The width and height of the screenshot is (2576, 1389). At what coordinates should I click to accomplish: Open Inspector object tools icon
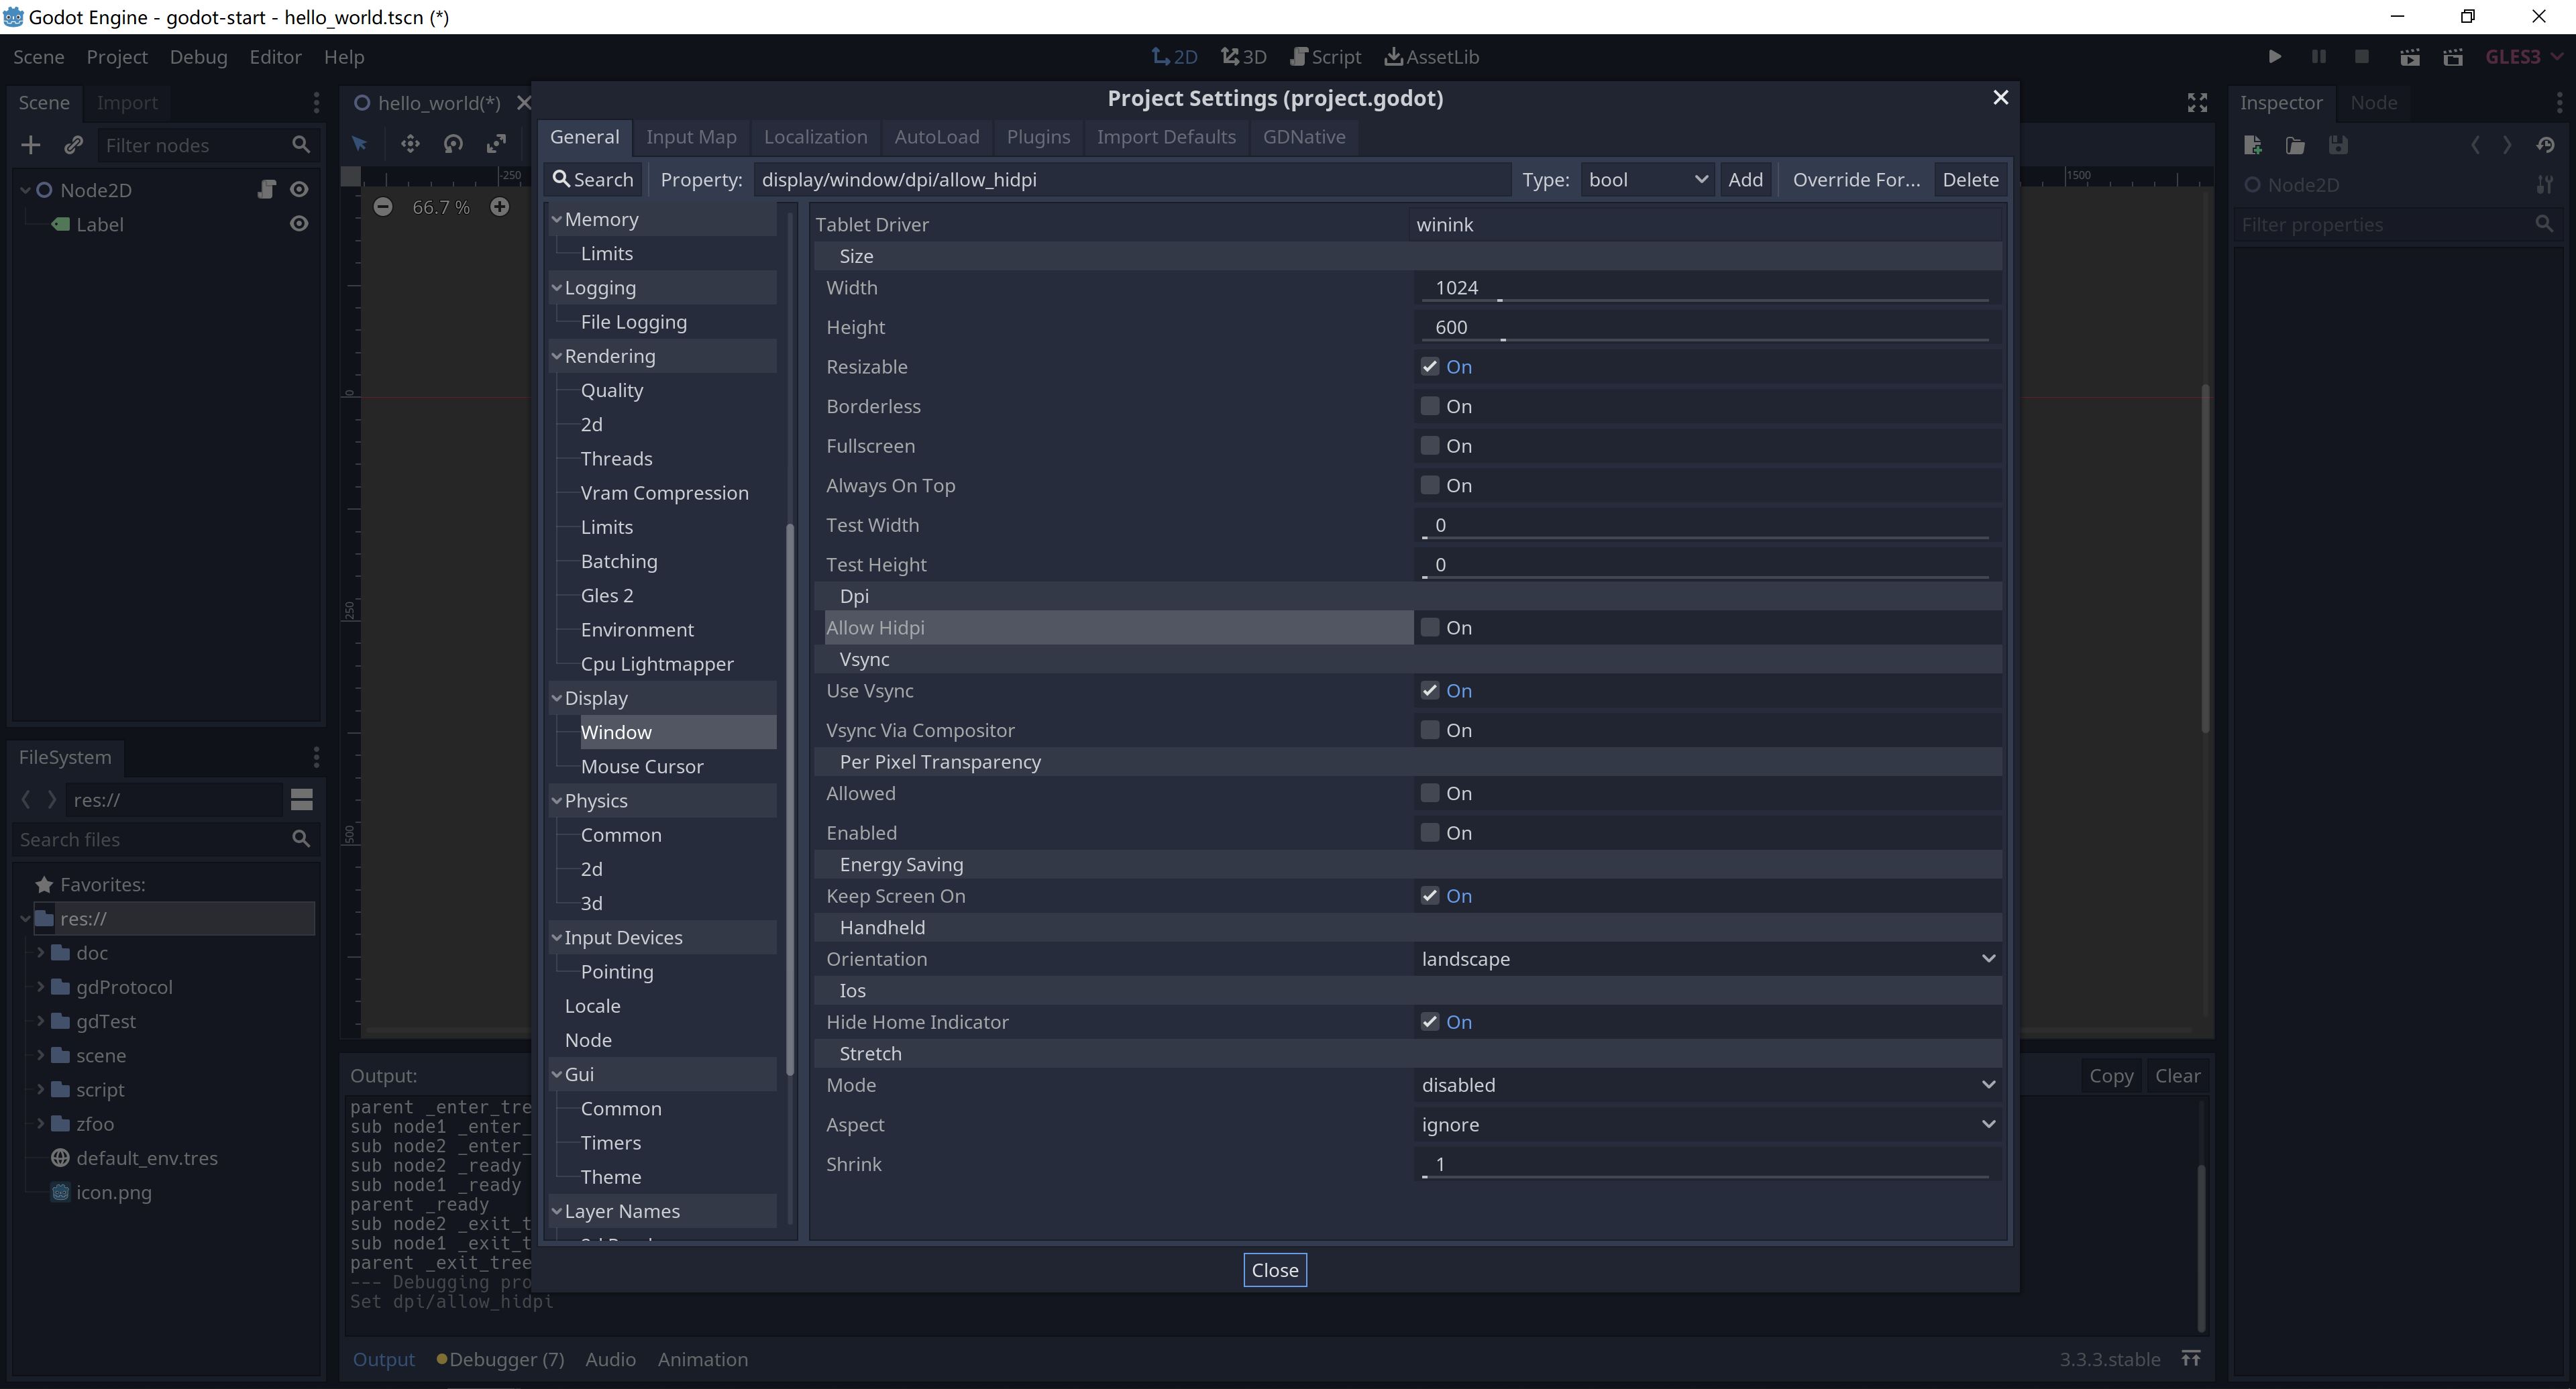pos(2545,185)
